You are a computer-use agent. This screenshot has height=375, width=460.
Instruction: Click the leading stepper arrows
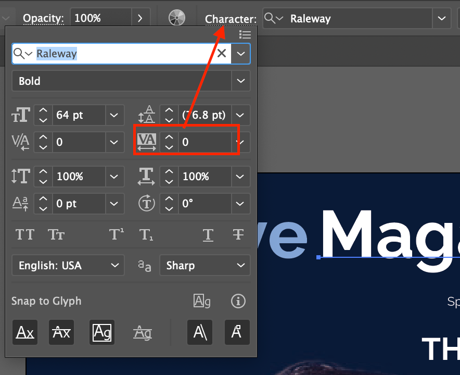click(x=169, y=115)
